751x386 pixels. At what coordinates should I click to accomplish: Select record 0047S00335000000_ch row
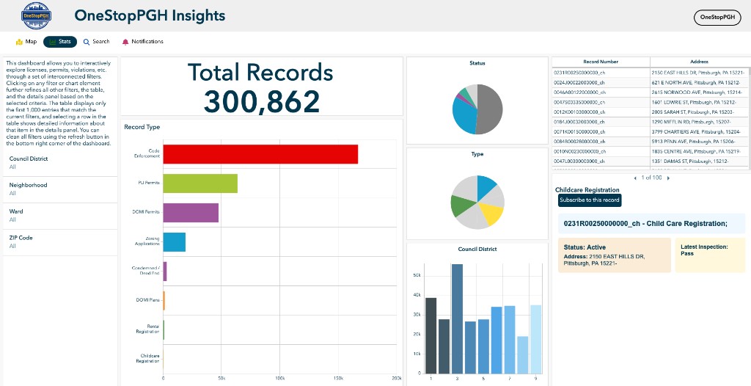click(x=651, y=102)
